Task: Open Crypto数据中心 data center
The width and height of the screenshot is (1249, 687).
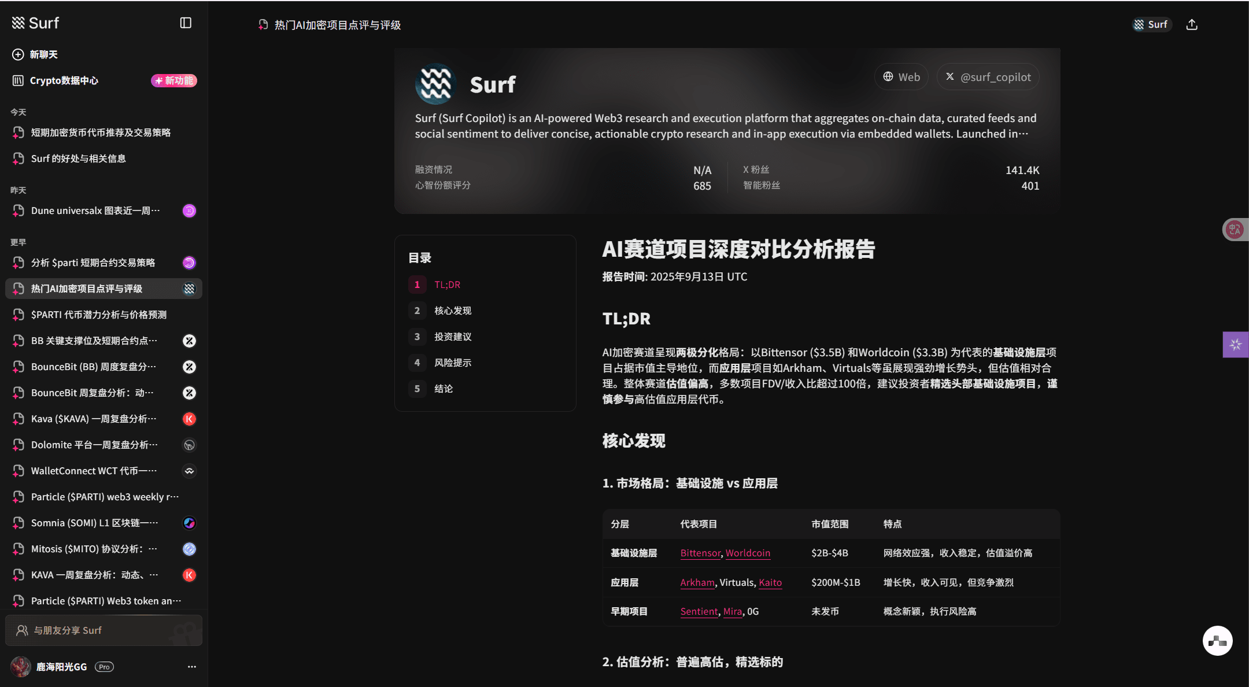Action: tap(64, 80)
